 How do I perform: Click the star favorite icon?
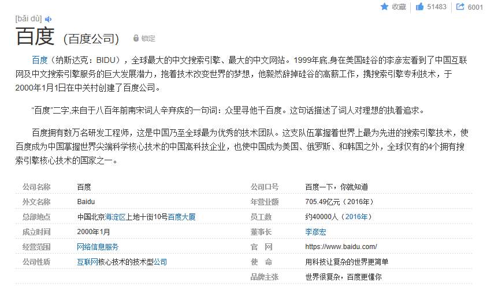[385, 6]
